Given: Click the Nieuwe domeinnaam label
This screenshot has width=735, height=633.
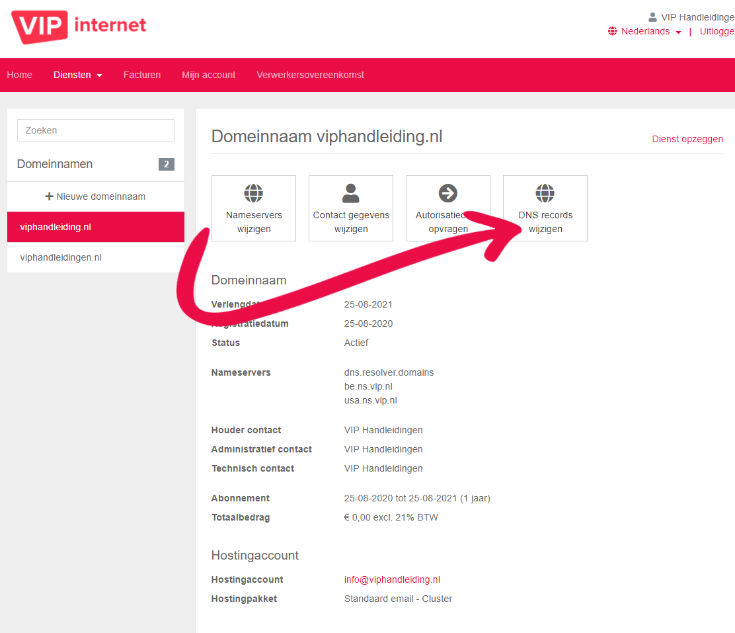Looking at the screenshot, I should coord(100,196).
